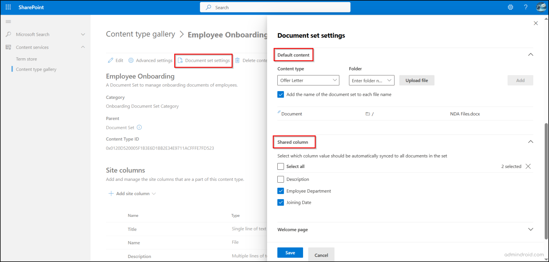The height and width of the screenshot is (262, 549).
Task: Enable Select all shared columns
Action: coord(281,166)
